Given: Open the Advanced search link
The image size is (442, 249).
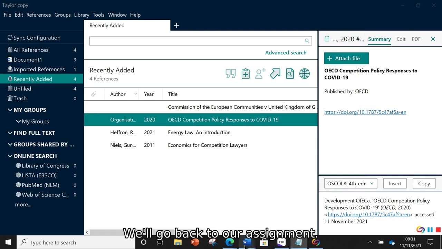Looking at the screenshot, I should coord(286,53).
